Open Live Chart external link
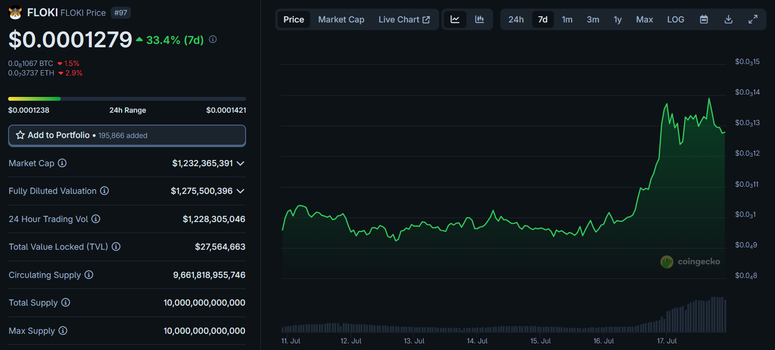The height and width of the screenshot is (350, 775). [x=404, y=20]
